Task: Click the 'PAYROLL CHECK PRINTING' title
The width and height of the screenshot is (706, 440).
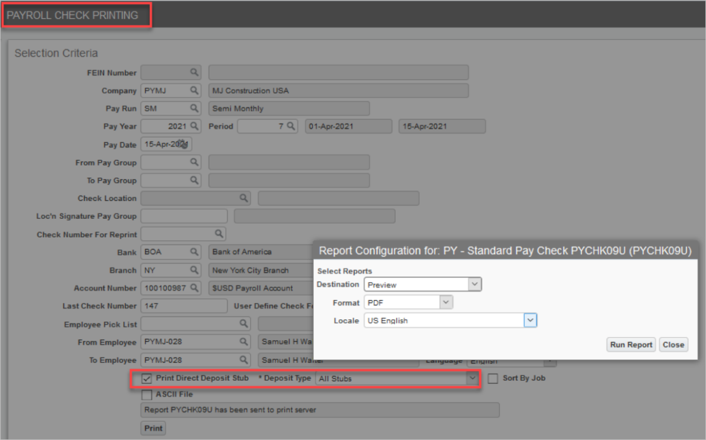Action: tap(72, 16)
